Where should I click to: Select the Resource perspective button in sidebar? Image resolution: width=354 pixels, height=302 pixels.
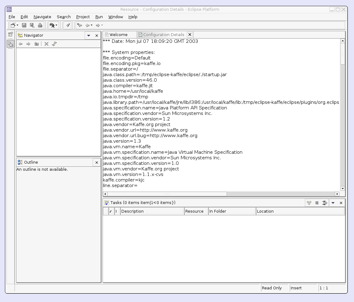(x=11, y=44)
